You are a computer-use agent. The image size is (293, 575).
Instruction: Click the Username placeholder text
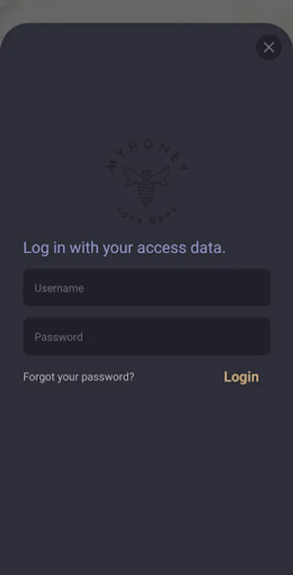[59, 288]
